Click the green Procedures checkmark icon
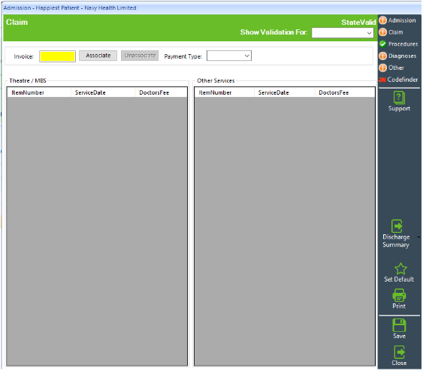The width and height of the screenshot is (426, 374). point(383,44)
